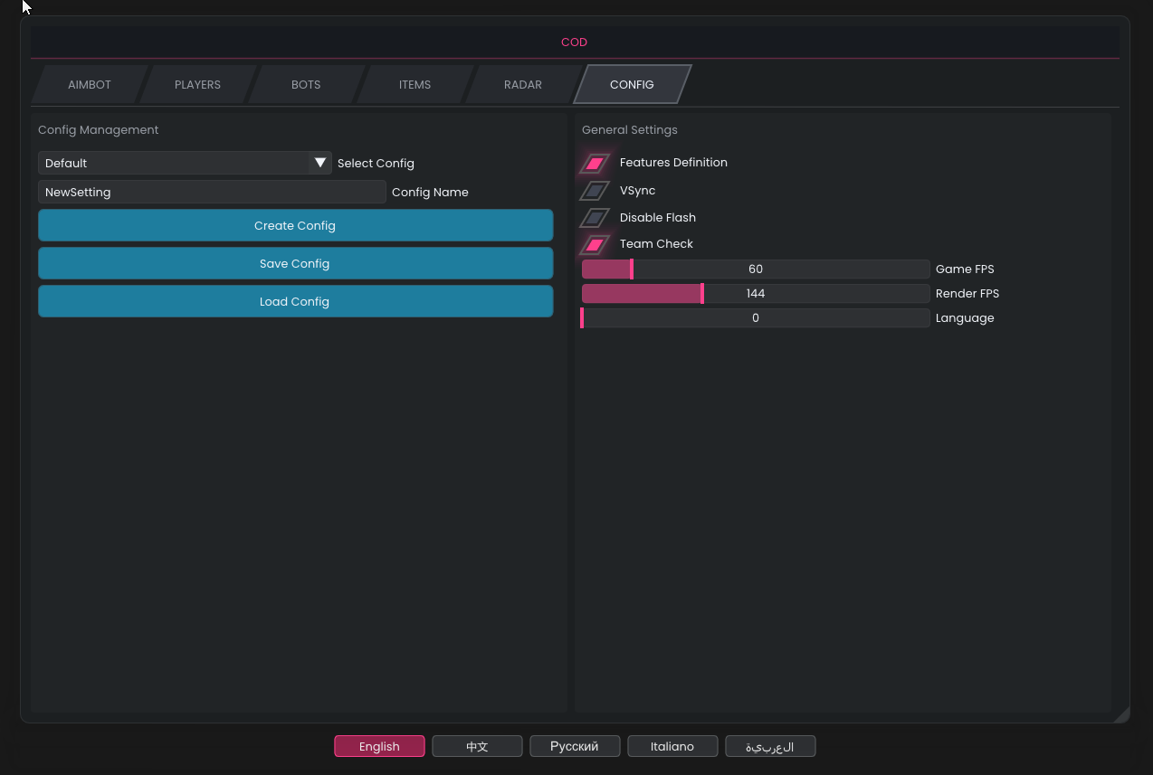Click the Default config combo box
Image resolution: width=1153 pixels, height=775 pixels.
[174, 163]
